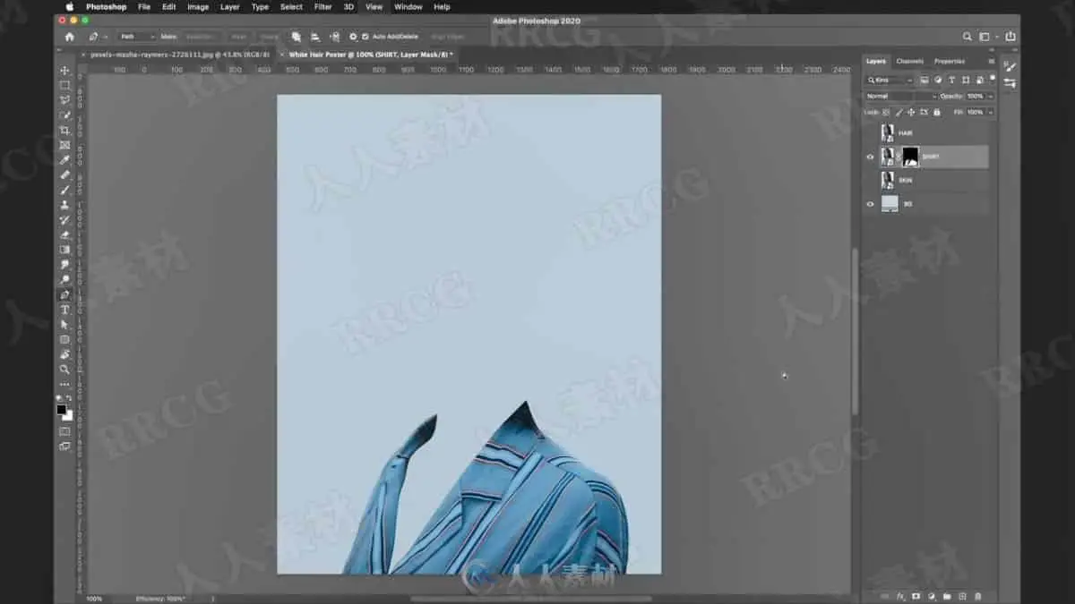Toggle Lock transparent pixels icon
This screenshot has width=1075, height=604.
(886, 112)
